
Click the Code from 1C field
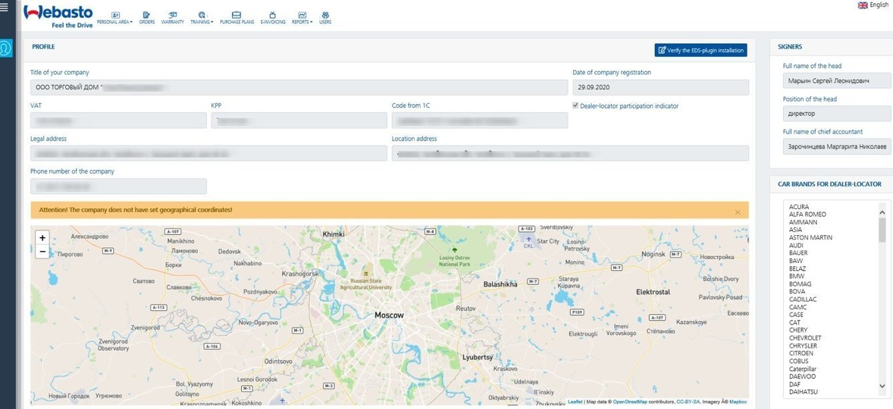coord(480,121)
